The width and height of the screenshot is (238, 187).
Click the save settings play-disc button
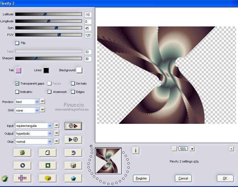[x=73, y=140]
